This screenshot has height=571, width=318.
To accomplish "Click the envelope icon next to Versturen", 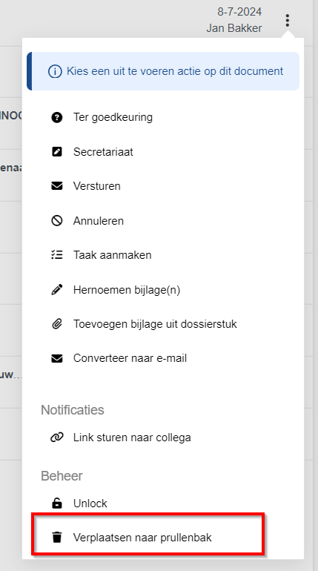I will (57, 186).
